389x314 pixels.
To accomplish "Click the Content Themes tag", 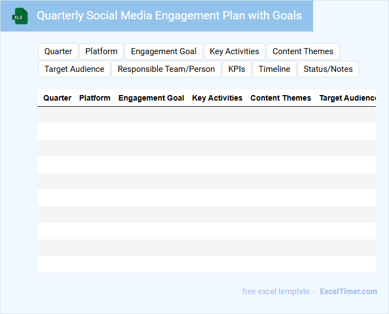I will coord(303,51).
